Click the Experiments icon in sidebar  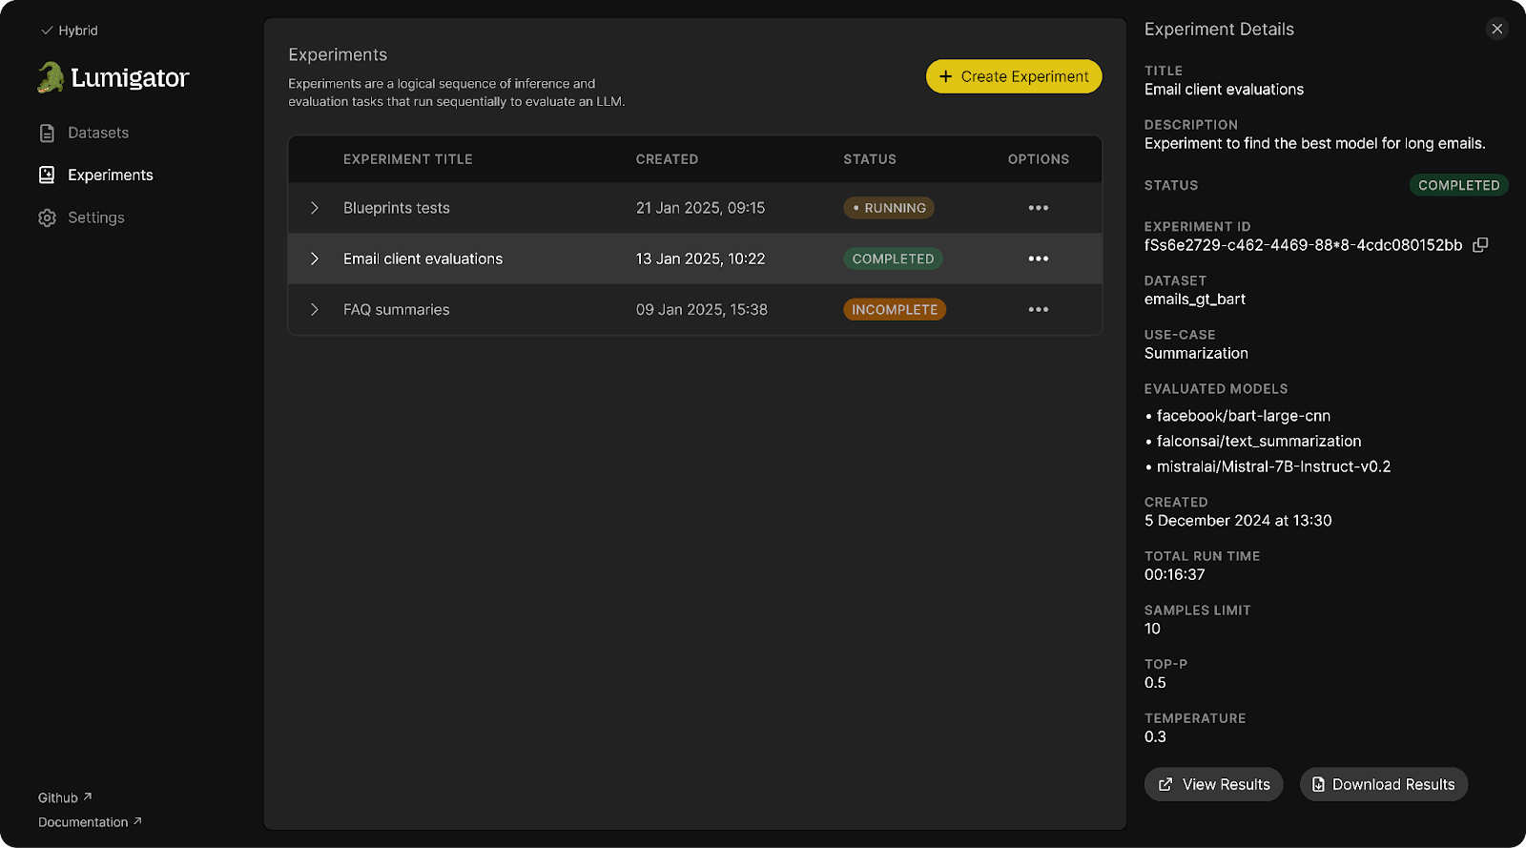[x=47, y=175]
